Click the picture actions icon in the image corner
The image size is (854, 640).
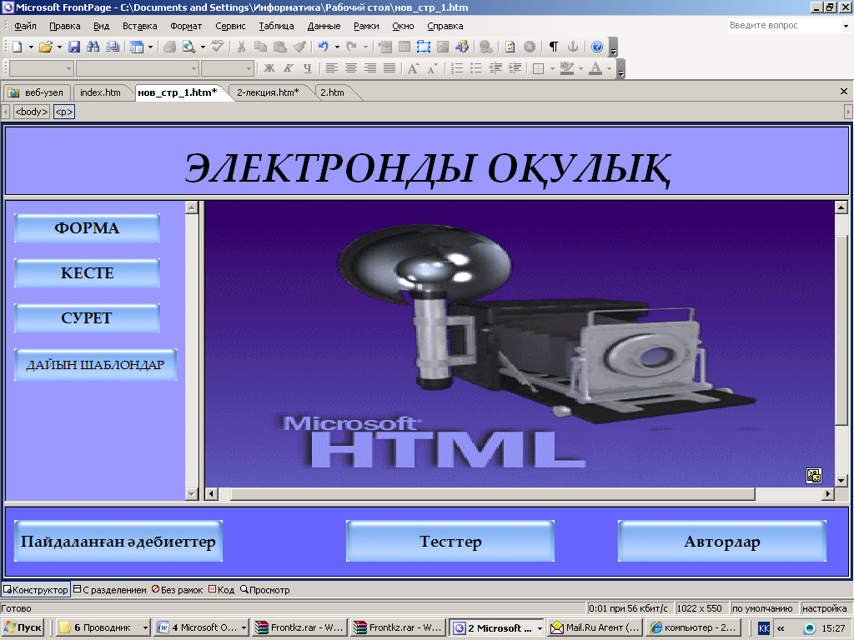point(814,476)
